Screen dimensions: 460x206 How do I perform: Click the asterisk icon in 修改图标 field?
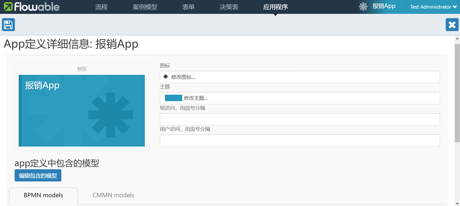(x=166, y=77)
